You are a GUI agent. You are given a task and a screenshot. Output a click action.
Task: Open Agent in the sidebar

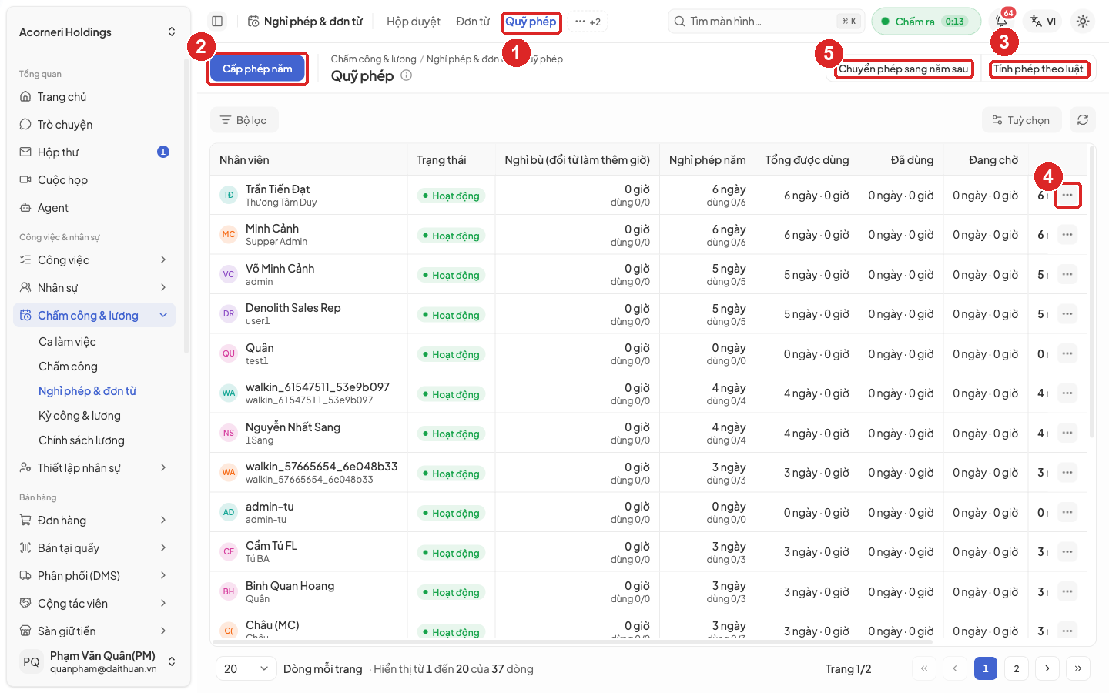[x=94, y=208]
